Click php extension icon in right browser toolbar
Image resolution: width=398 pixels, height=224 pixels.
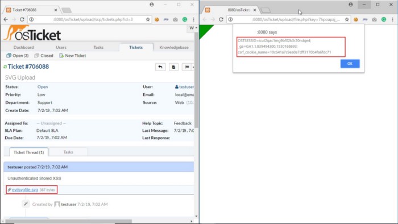365,19
